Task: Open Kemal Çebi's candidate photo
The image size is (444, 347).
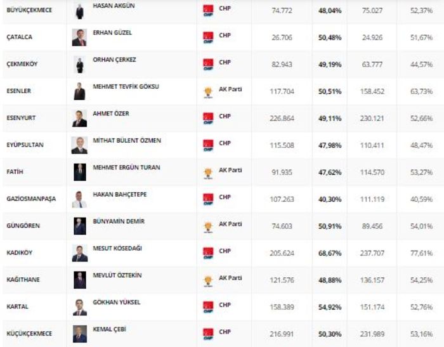Action: click(79, 334)
